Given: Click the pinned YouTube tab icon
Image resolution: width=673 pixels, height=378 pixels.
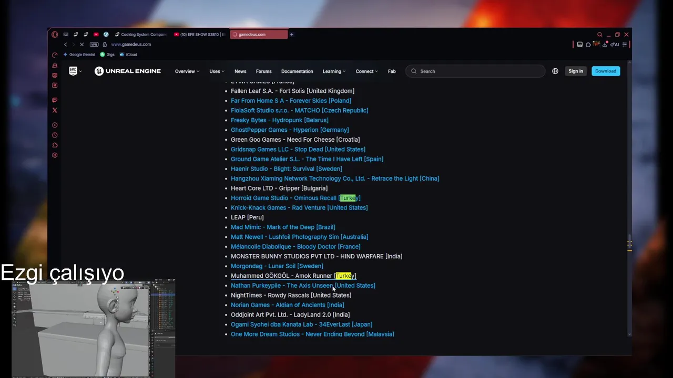Looking at the screenshot, I should click(96, 35).
